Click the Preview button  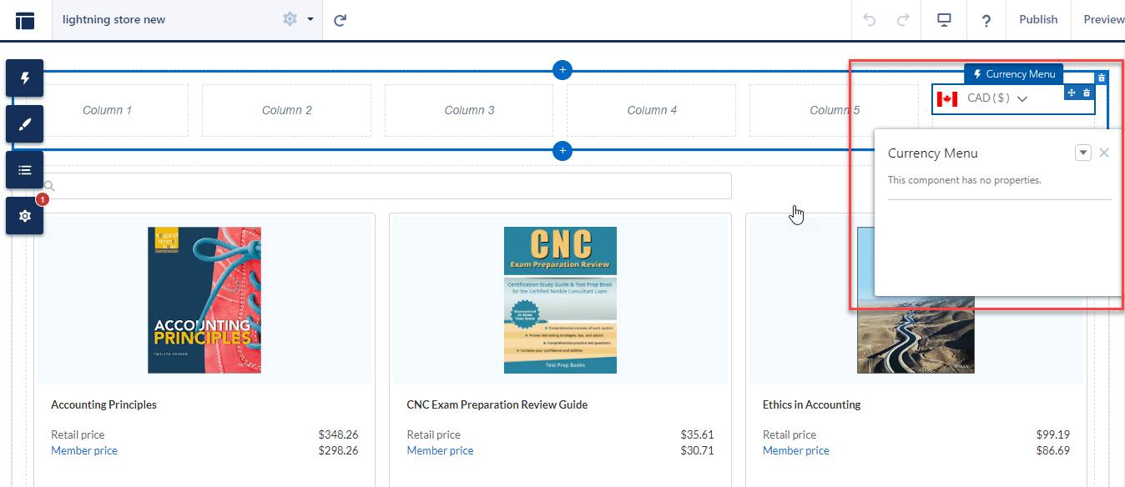coord(1103,20)
